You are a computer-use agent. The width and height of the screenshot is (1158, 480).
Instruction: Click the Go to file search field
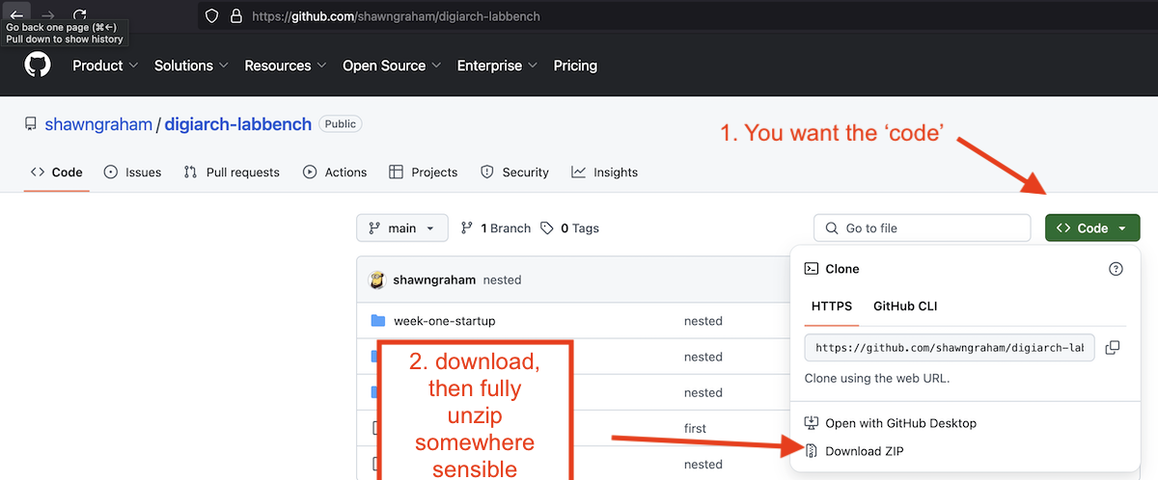click(x=923, y=228)
